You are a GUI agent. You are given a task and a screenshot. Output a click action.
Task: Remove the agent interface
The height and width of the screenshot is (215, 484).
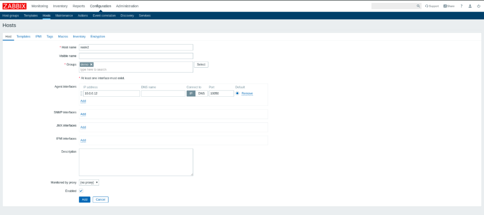point(247,94)
